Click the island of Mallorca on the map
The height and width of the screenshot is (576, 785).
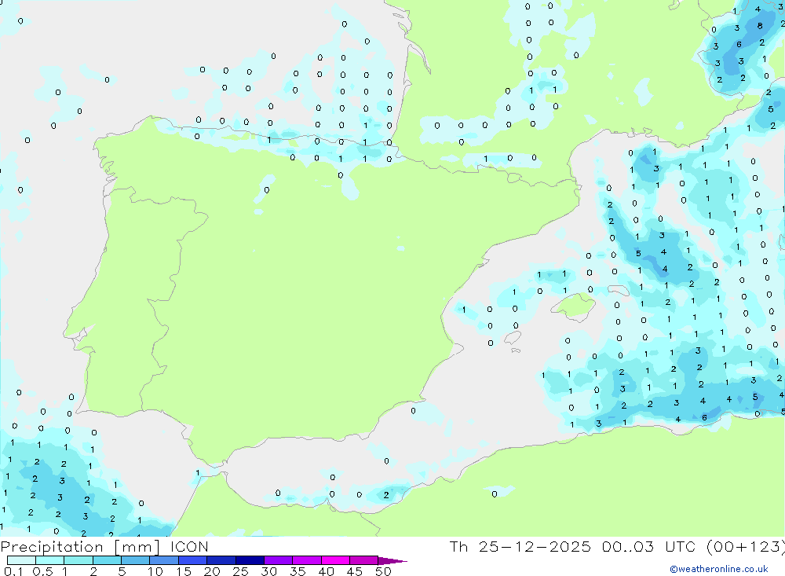(x=573, y=306)
